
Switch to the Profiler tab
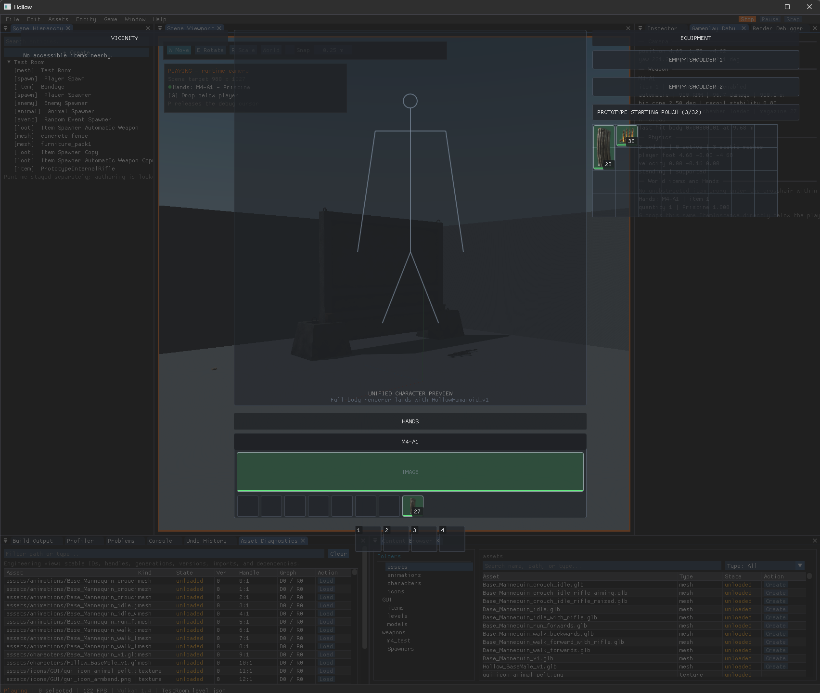pos(80,541)
